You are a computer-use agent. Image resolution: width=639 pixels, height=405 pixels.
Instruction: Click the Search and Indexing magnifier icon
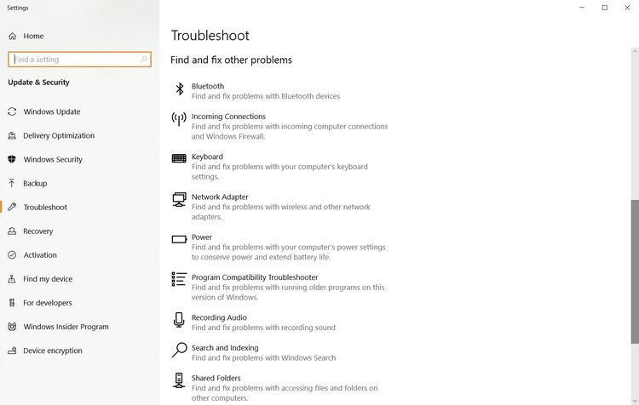pos(179,350)
